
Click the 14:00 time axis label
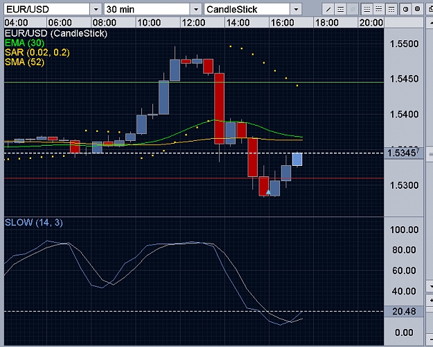tap(238, 22)
